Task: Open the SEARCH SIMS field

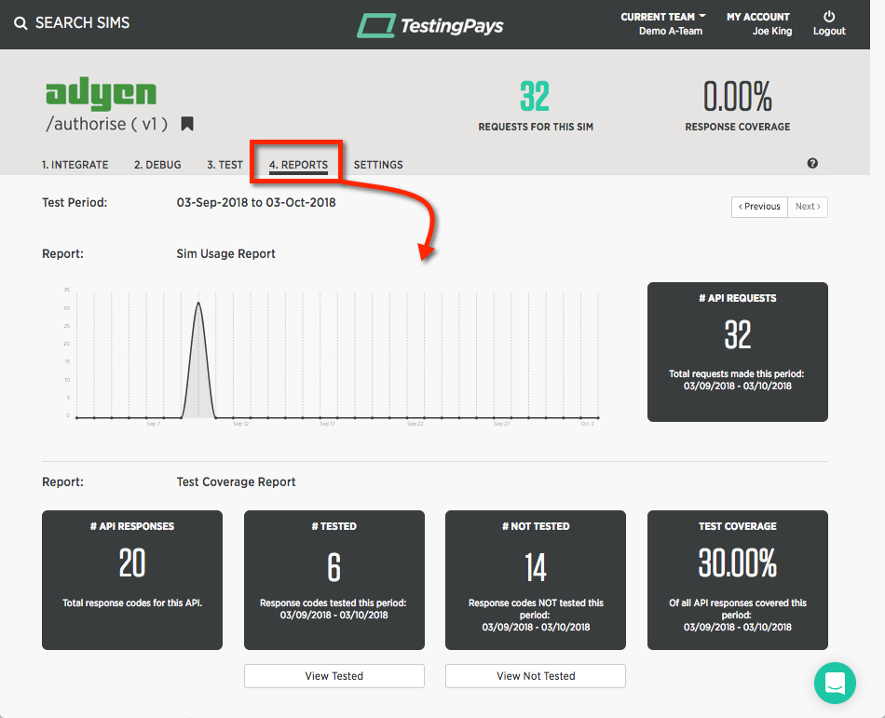Action: (x=82, y=22)
